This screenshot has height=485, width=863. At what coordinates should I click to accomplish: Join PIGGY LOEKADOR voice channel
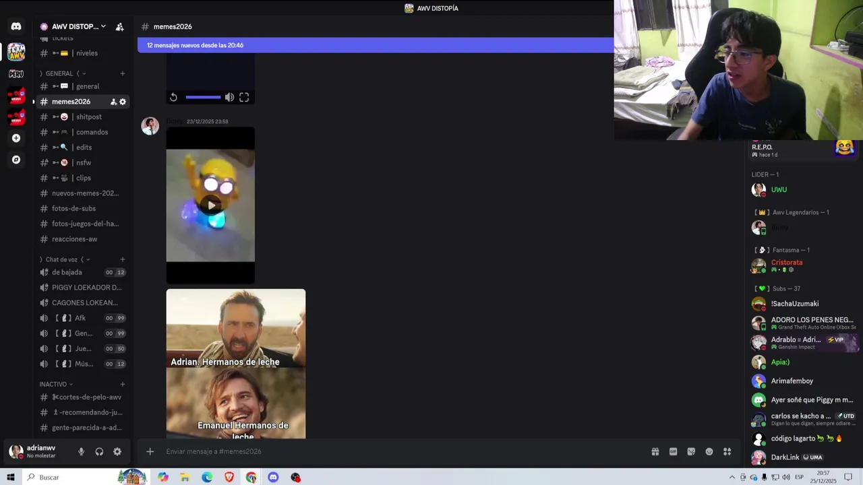pos(82,288)
